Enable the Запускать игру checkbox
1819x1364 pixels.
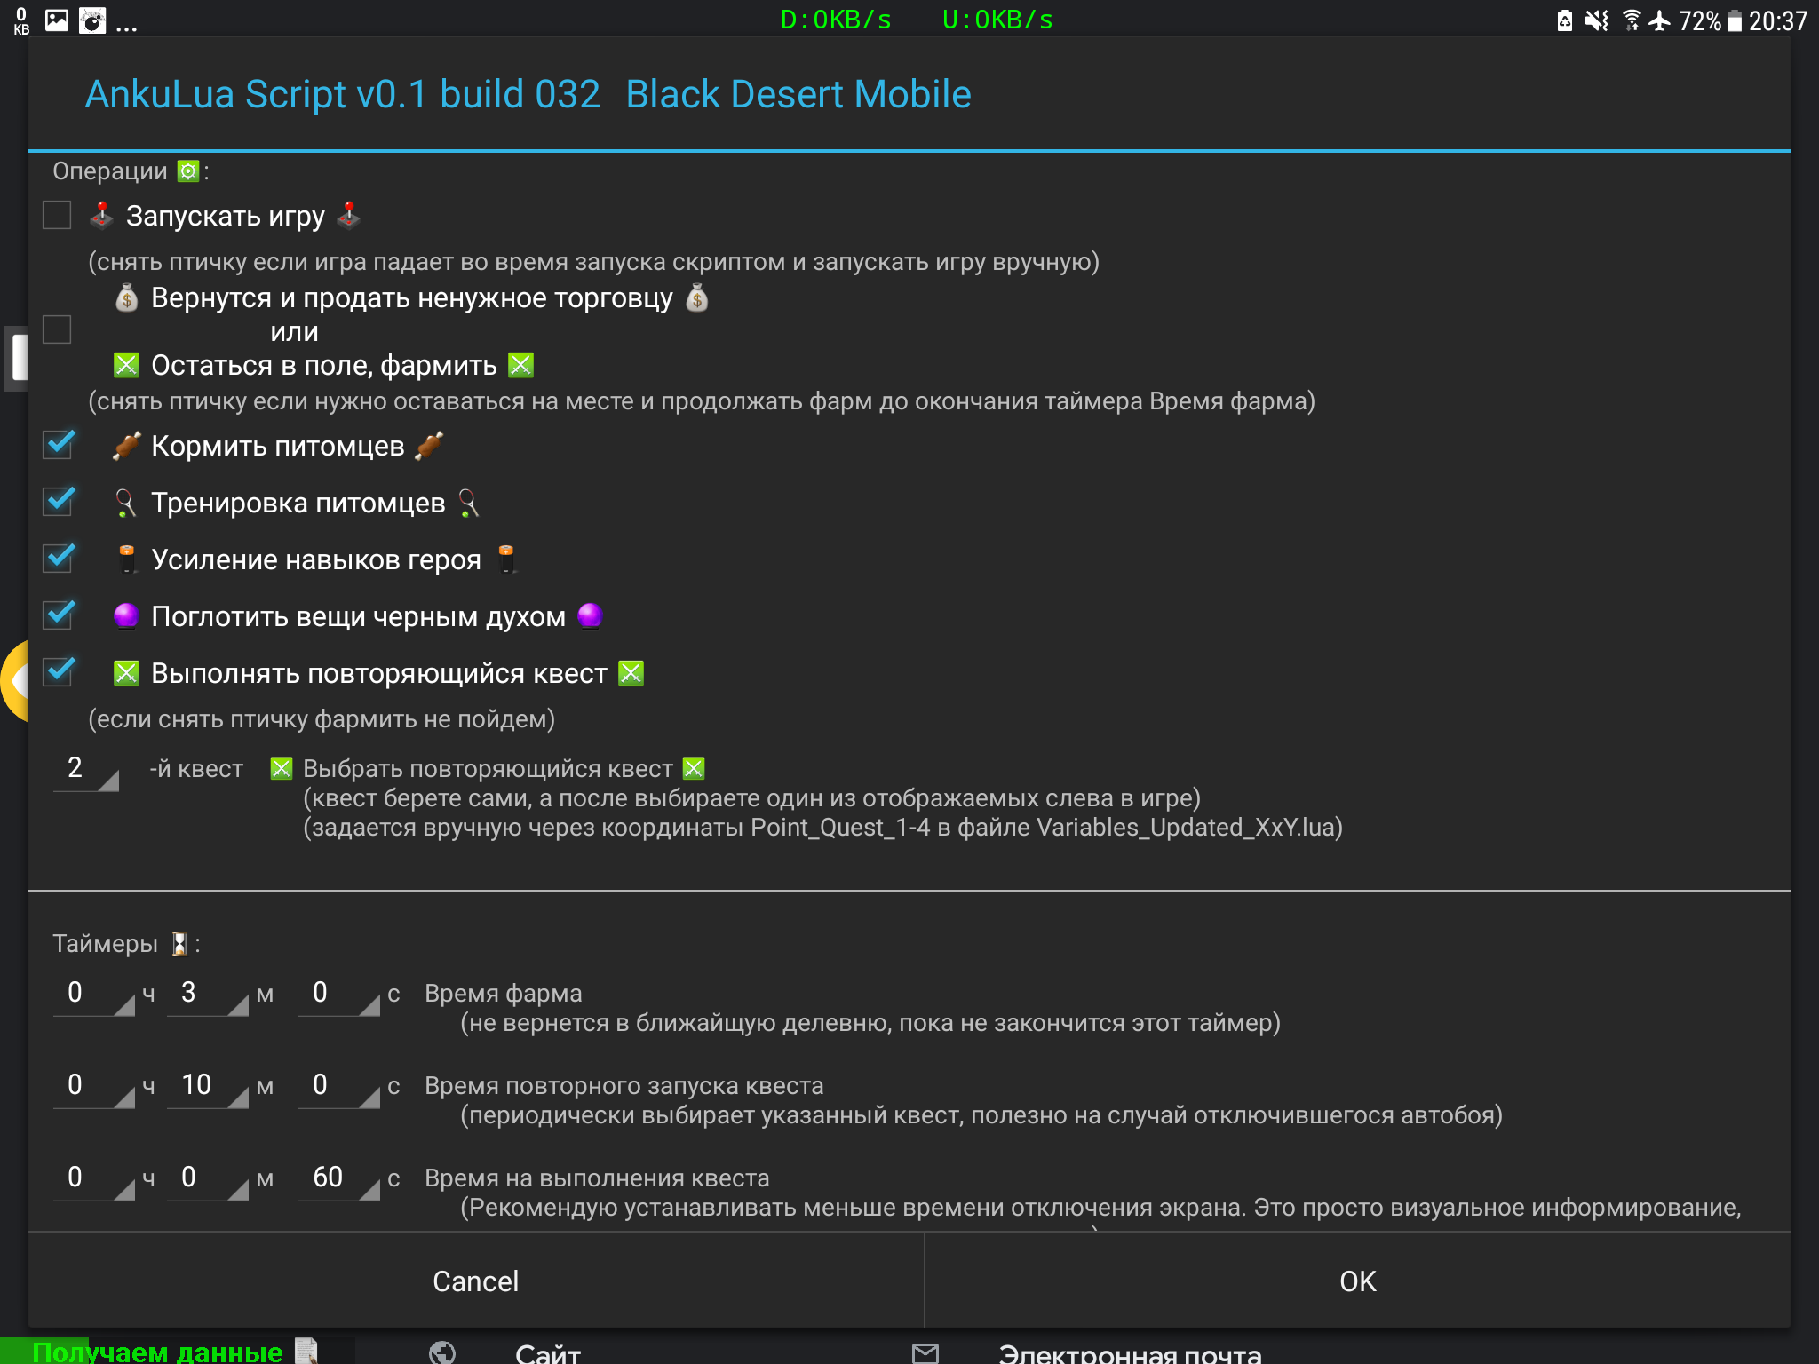pos(58,215)
